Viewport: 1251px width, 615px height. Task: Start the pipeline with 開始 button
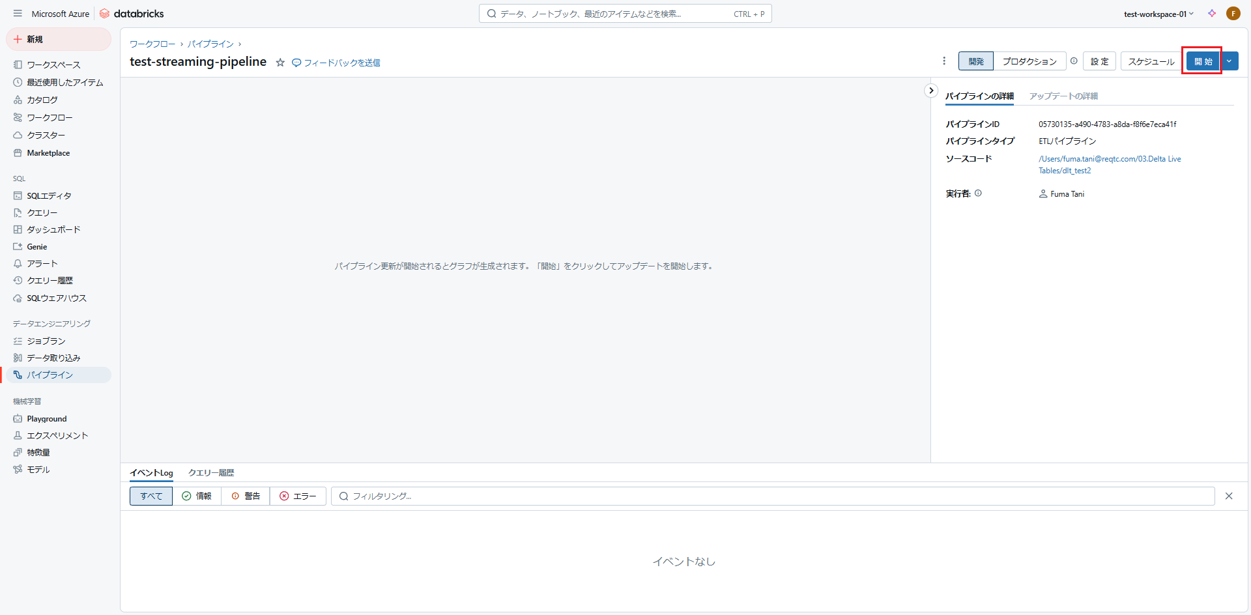(x=1203, y=61)
